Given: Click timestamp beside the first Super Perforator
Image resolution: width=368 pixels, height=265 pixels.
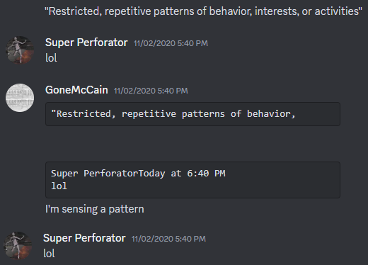Looking at the screenshot, I should (171, 43).
